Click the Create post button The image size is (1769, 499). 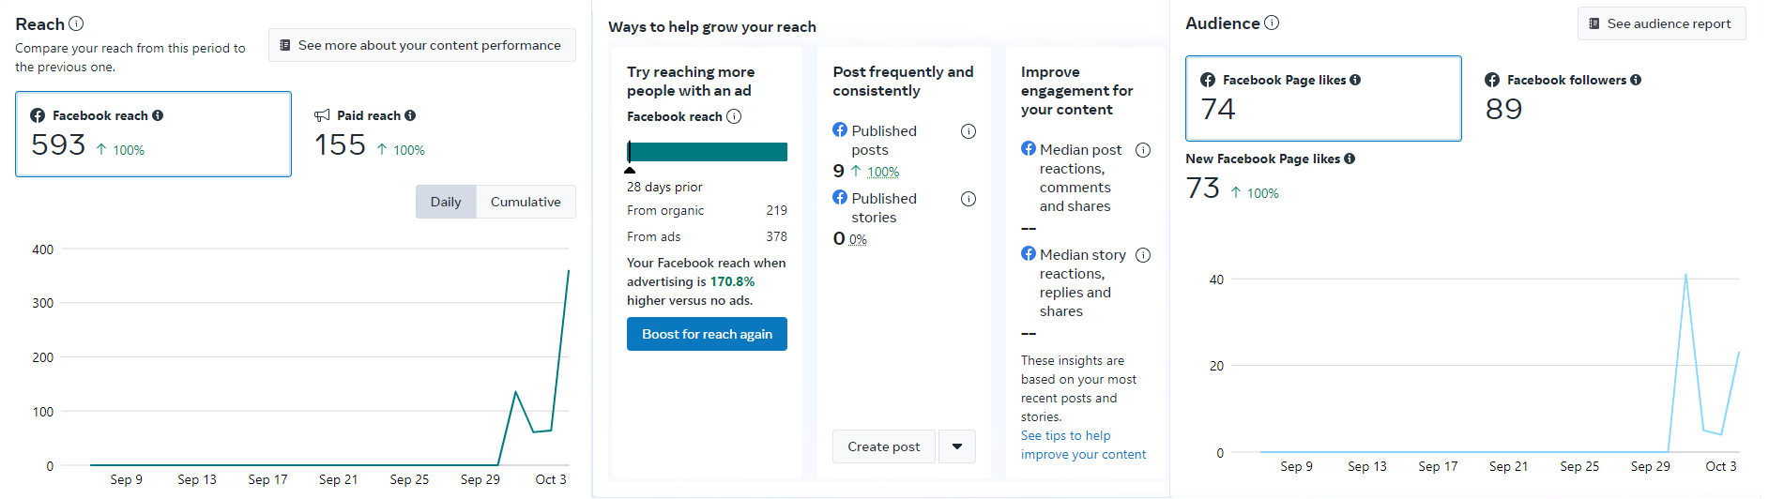883,446
